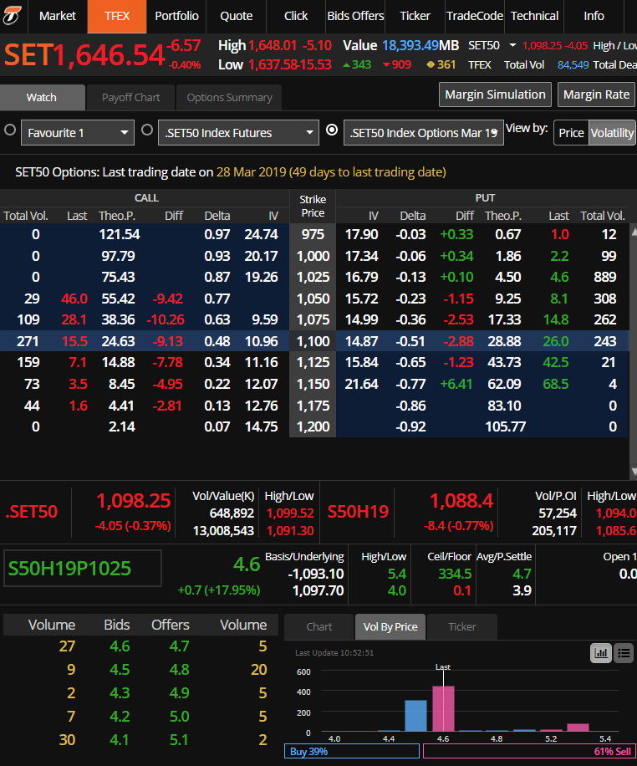
Task: Click the broker logo icon in top-left
Action: [x=14, y=15]
